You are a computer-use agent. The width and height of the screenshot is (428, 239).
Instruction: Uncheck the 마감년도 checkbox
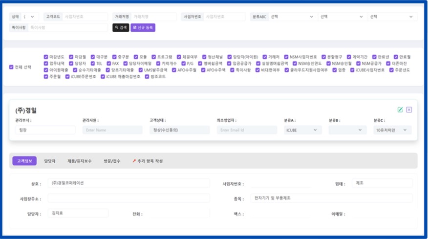click(46, 57)
